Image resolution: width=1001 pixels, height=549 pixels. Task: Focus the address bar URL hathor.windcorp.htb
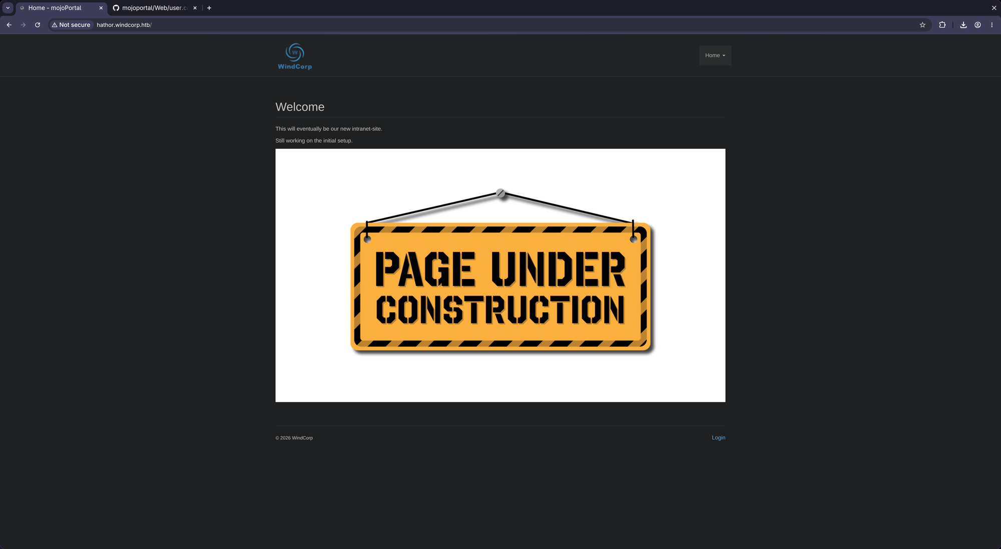click(124, 25)
